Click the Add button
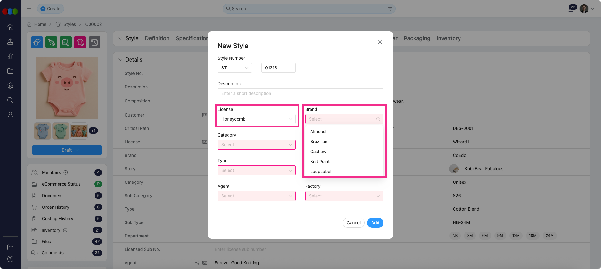Screen dimensions: 601x269 [x=375, y=223]
